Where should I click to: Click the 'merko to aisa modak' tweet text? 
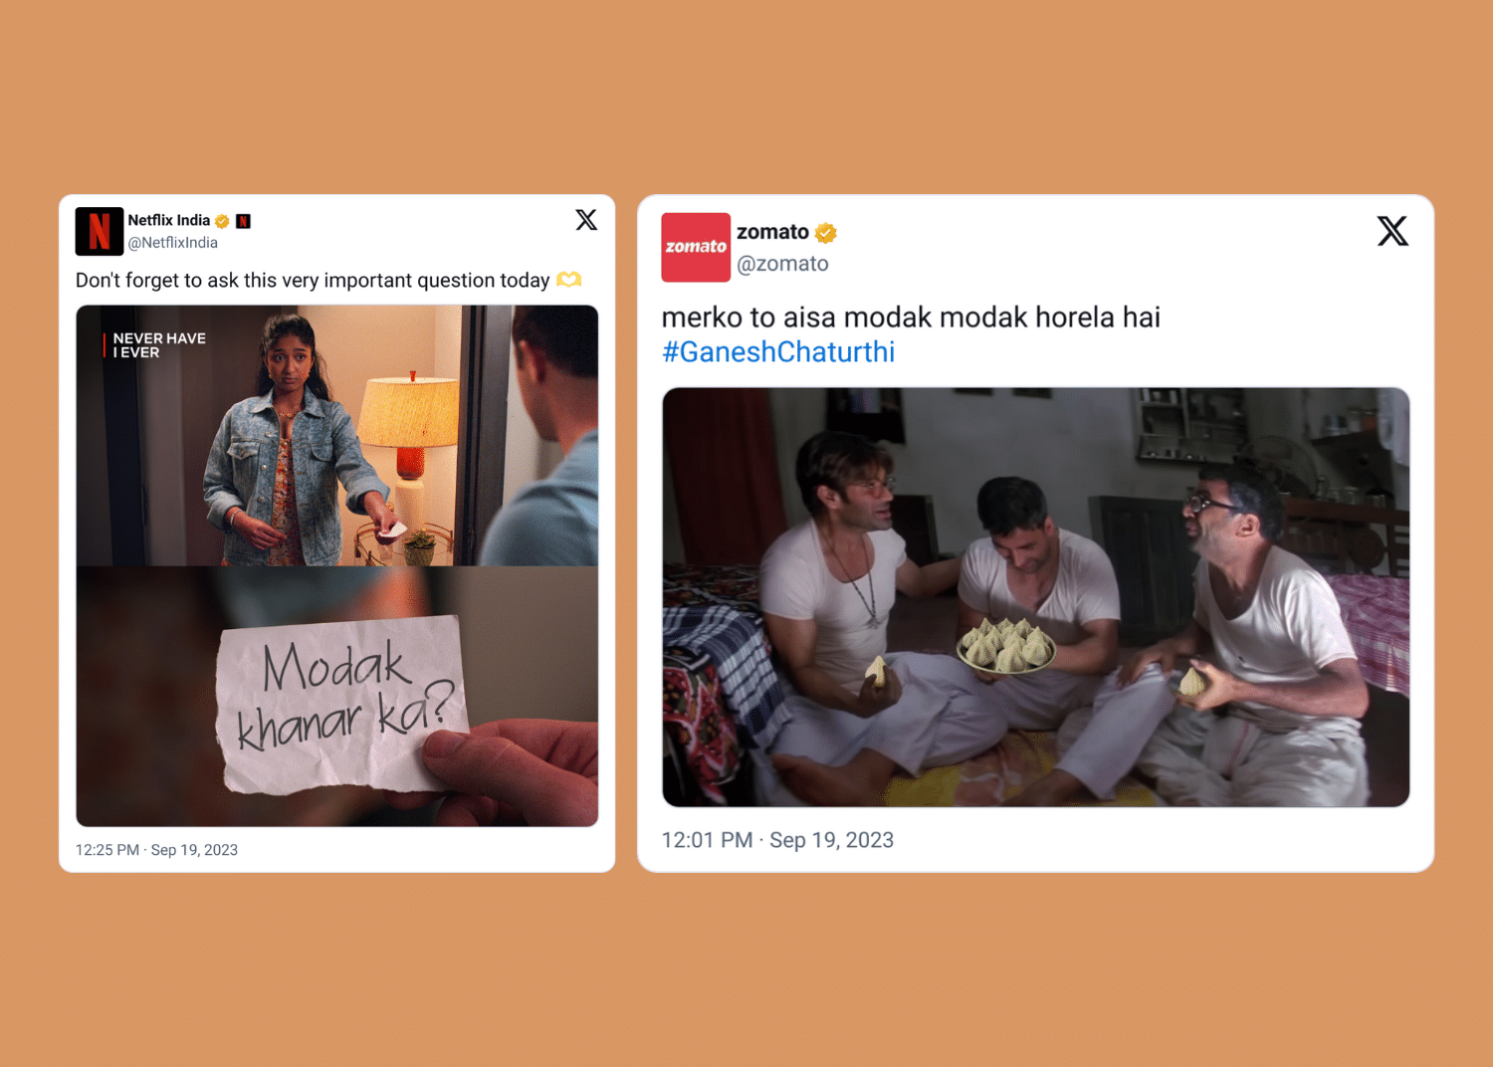[x=911, y=318]
